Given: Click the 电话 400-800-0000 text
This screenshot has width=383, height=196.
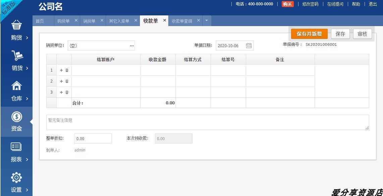Looking at the screenshot, I should click(254, 4).
